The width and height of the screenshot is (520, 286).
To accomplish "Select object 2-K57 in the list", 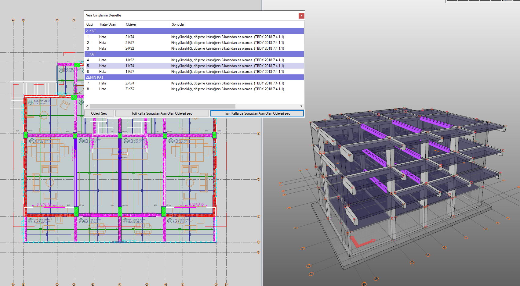I will (x=129, y=43).
